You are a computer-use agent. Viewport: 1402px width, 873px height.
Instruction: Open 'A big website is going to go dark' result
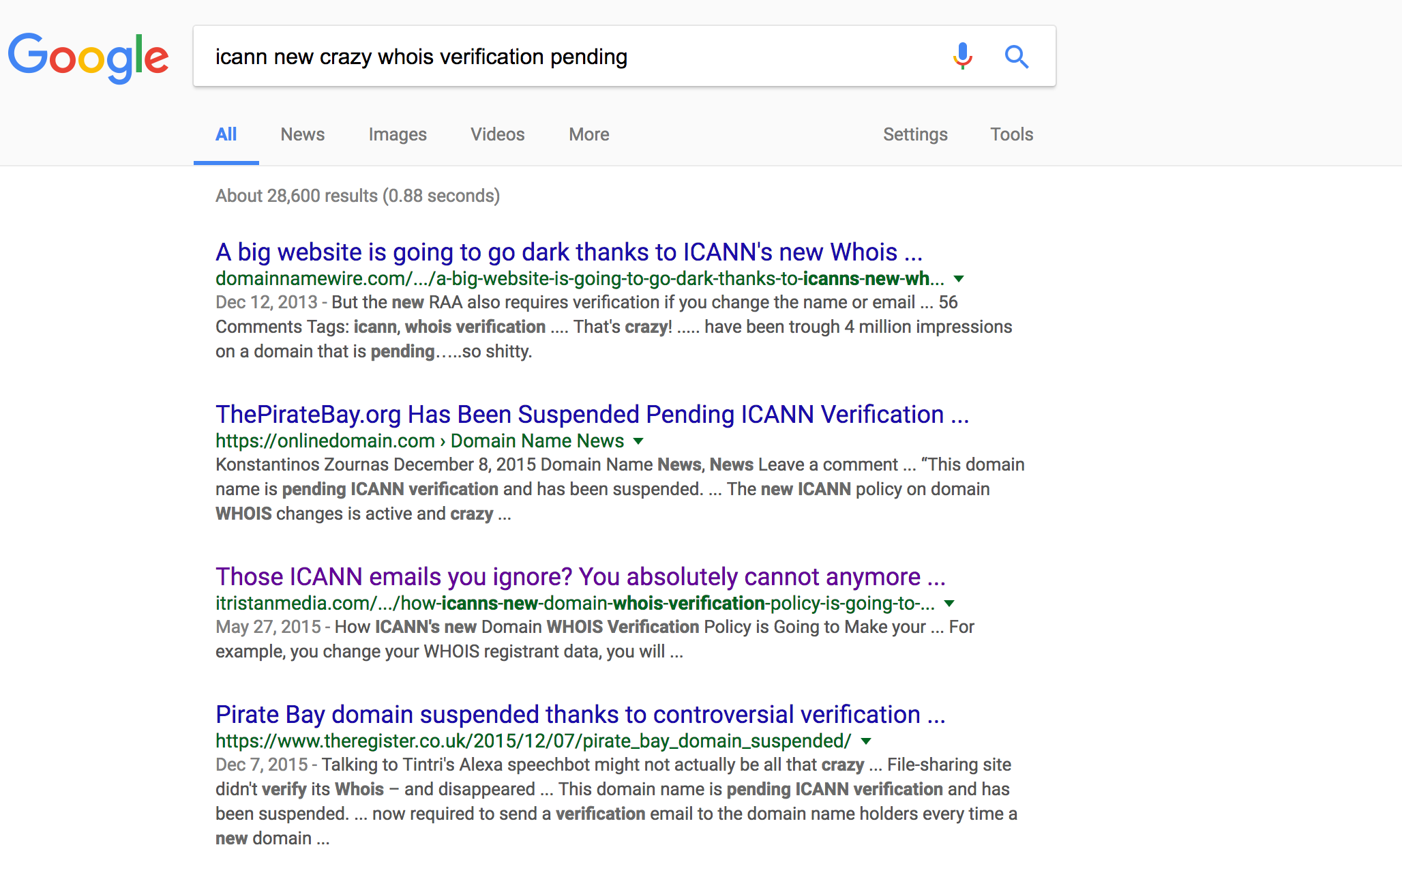tap(569, 252)
